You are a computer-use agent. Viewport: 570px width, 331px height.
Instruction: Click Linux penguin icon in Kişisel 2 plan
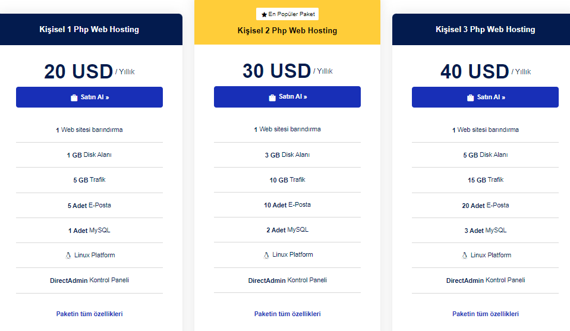(x=266, y=255)
